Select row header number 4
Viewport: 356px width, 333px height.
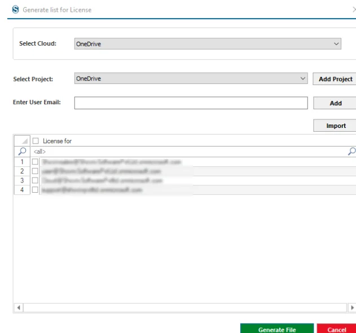22,190
